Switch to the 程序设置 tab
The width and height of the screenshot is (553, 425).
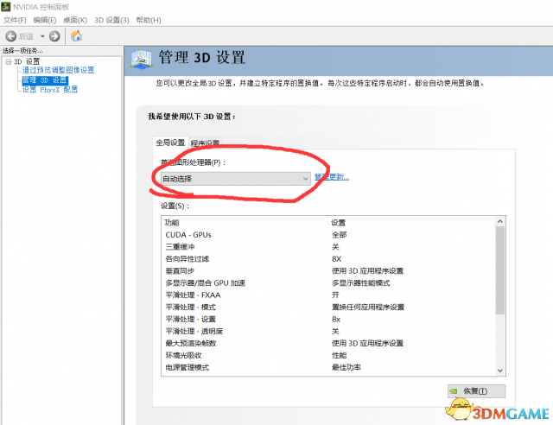[205, 143]
